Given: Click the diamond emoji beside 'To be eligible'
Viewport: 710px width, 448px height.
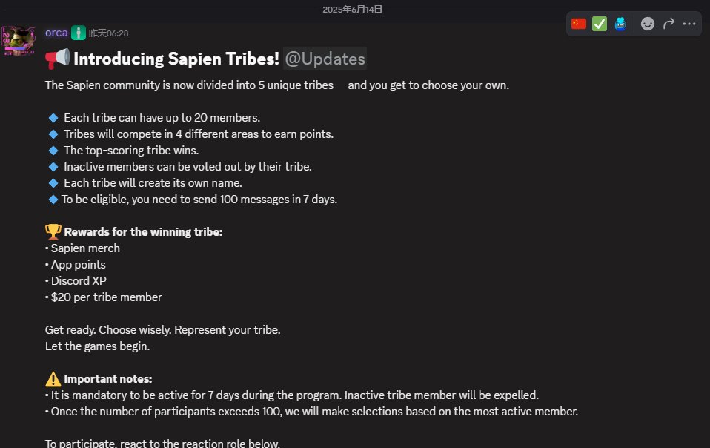Looking at the screenshot, I should [x=53, y=200].
